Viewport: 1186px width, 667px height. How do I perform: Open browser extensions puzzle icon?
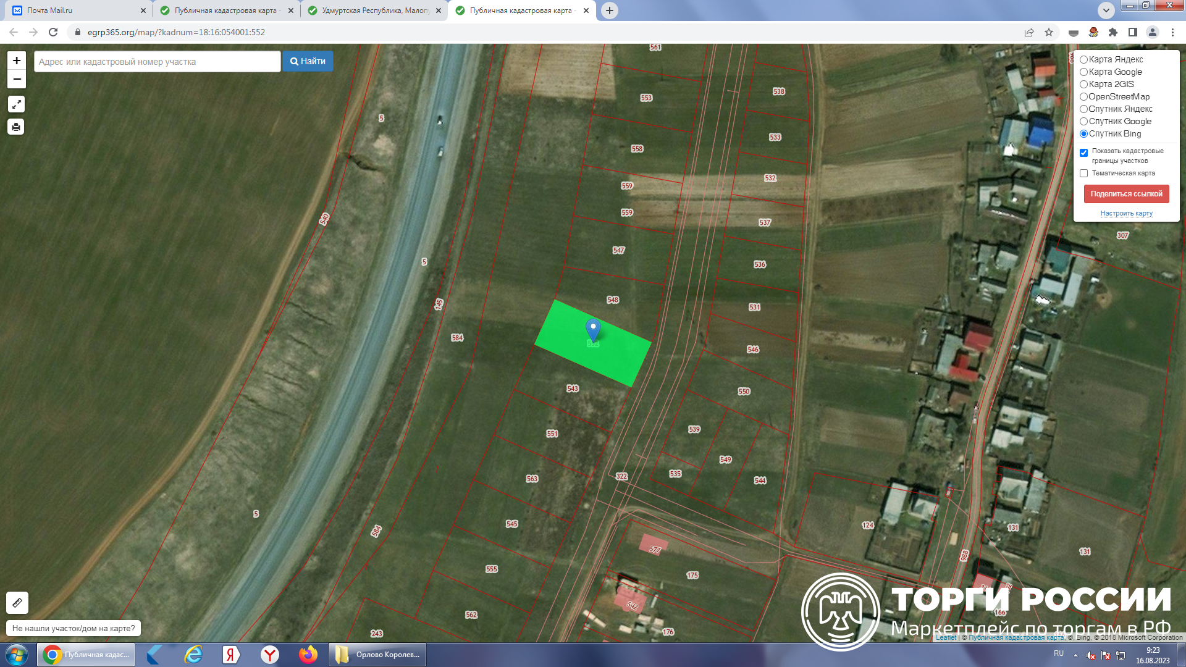coord(1113,32)
